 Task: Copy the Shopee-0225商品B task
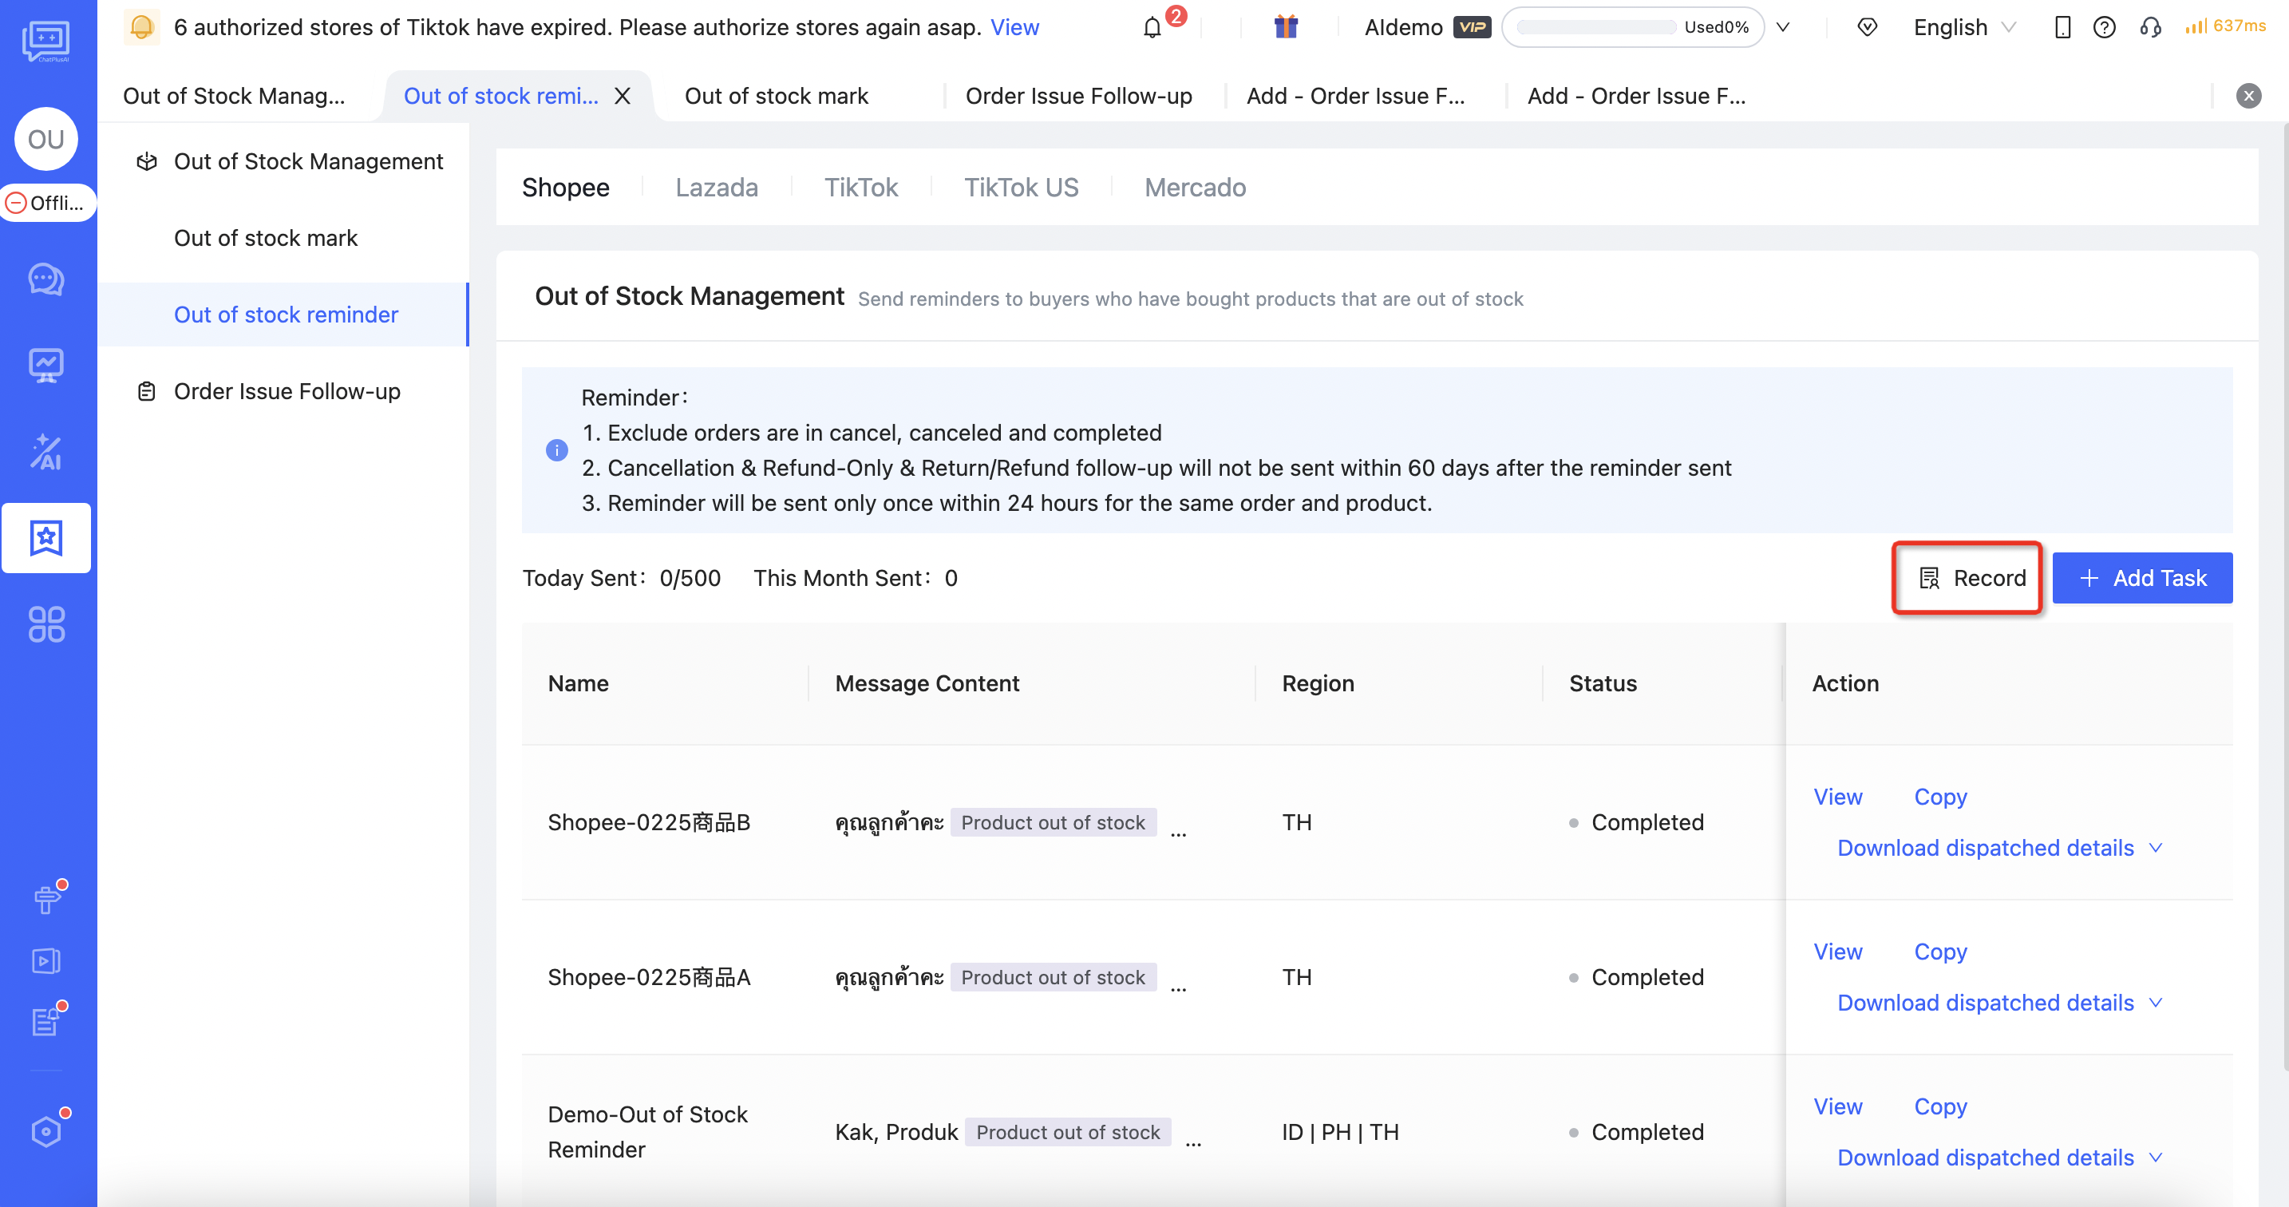coord(1939,797)
